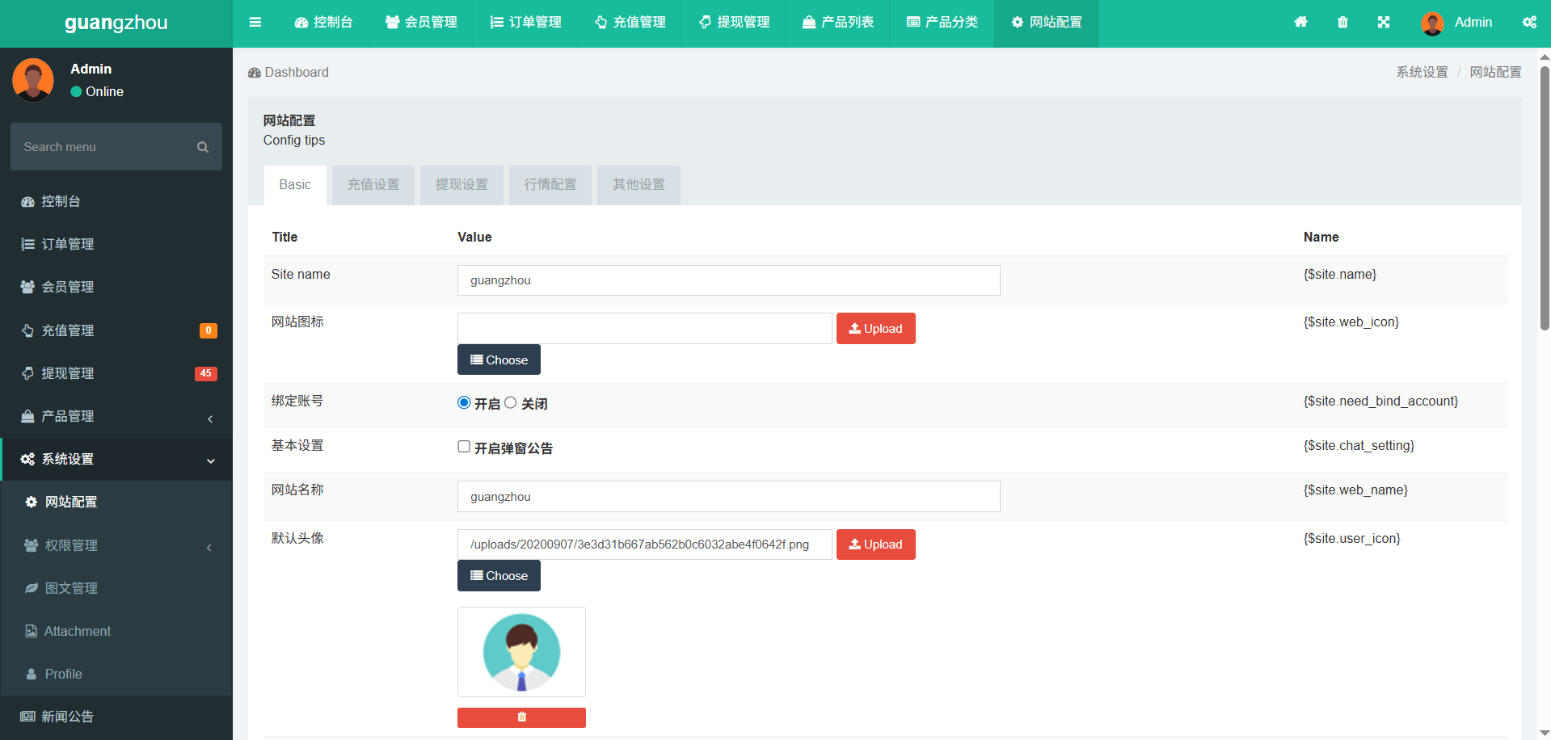Click the search icon in menu search box
1551x740 pixels.
coord(203,147)
